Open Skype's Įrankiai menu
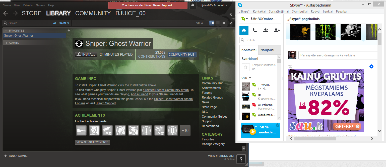The width and height of the screenshot is (386, 167). coord(328,12)
